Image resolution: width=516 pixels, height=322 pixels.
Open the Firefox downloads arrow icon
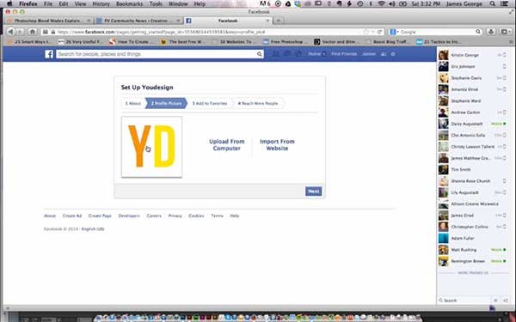point(491,32)
